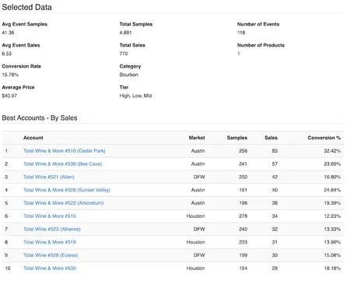Click the 23.65% conversion cell
The image size is (350, 284).
[332, 164]
